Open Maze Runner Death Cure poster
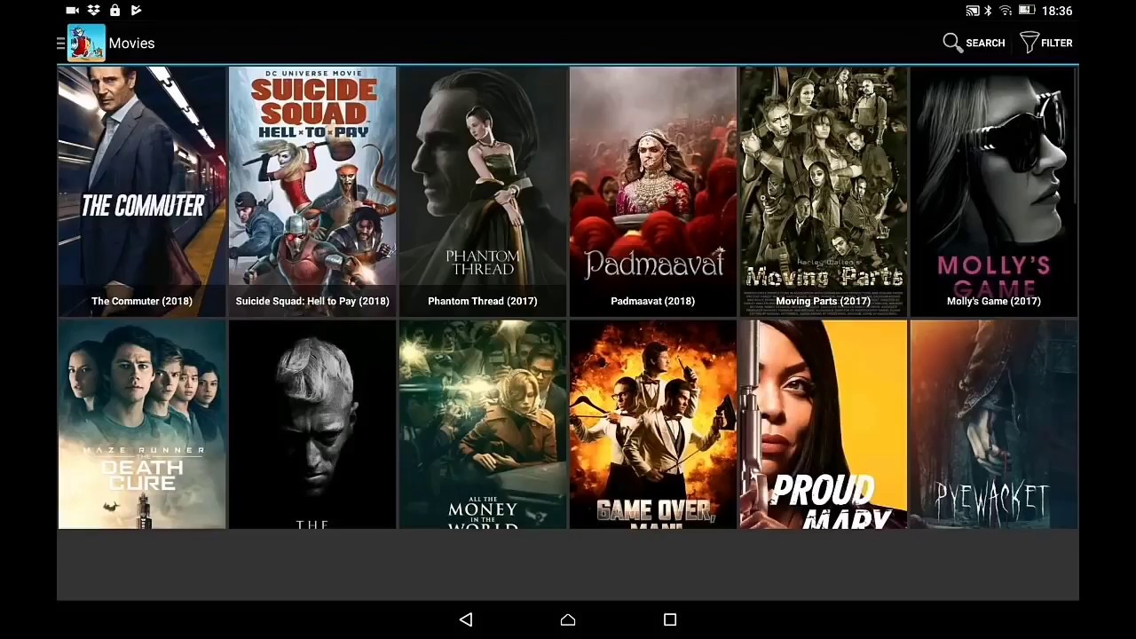This screenshot has height=639, width=1136. (x=142, y=424)
